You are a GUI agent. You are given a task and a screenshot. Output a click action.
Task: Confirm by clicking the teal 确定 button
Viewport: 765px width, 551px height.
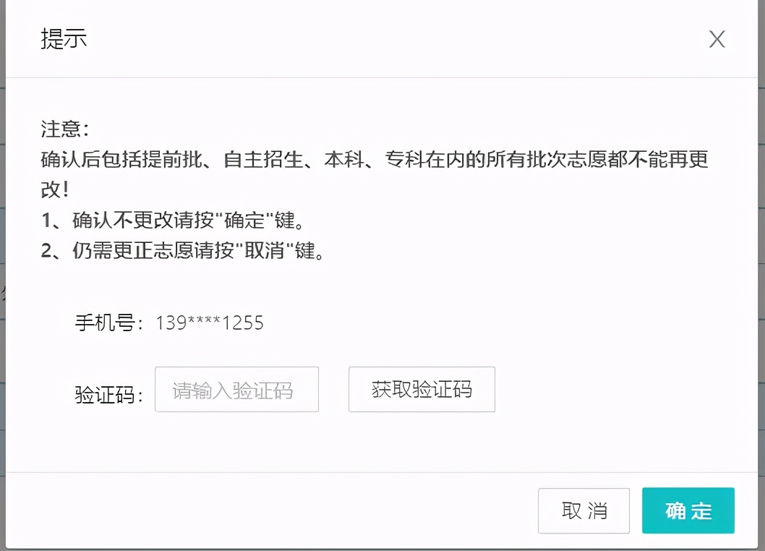(688, 511)
